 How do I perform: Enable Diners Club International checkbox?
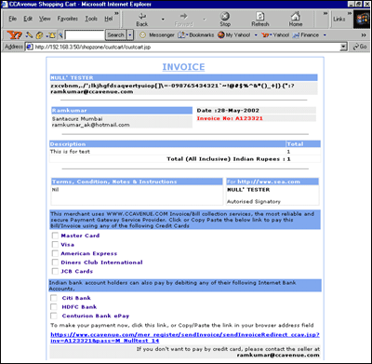coord(55,263)
